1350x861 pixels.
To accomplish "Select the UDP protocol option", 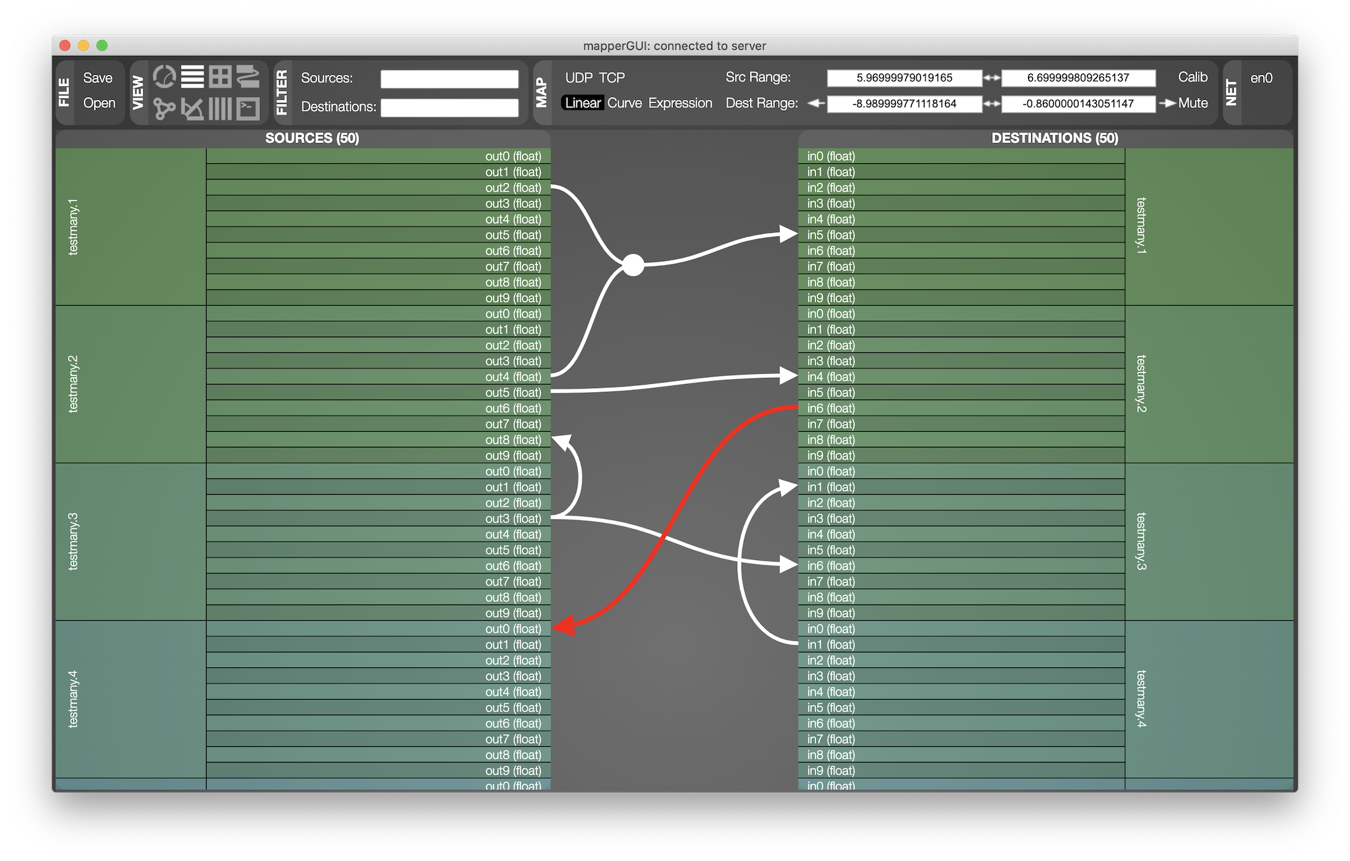I will point(578,78).
